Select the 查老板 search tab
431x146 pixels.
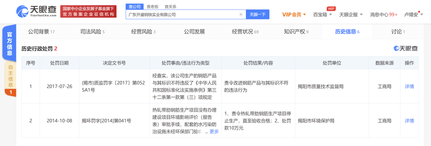tap(152, 7)
